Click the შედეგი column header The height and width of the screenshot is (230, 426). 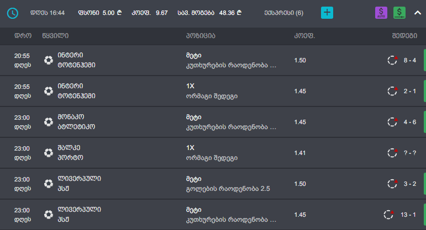[404, 36]
